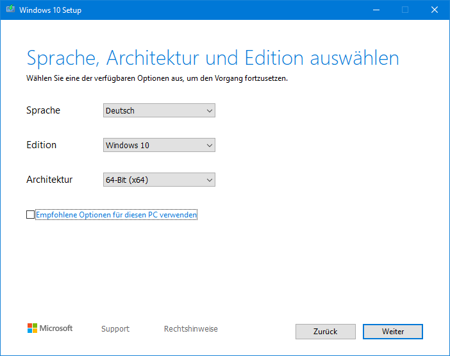Close the Windows 10 Setup window

coord(435,10)
